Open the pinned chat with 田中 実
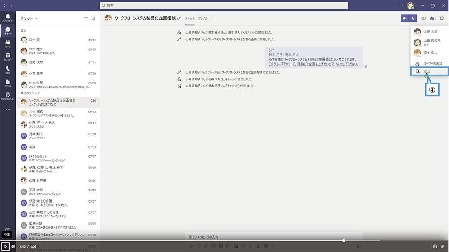 58,40
